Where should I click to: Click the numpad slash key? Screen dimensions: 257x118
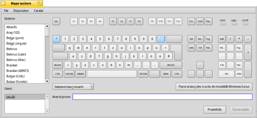pyautogui.click(x=231, y=39)
